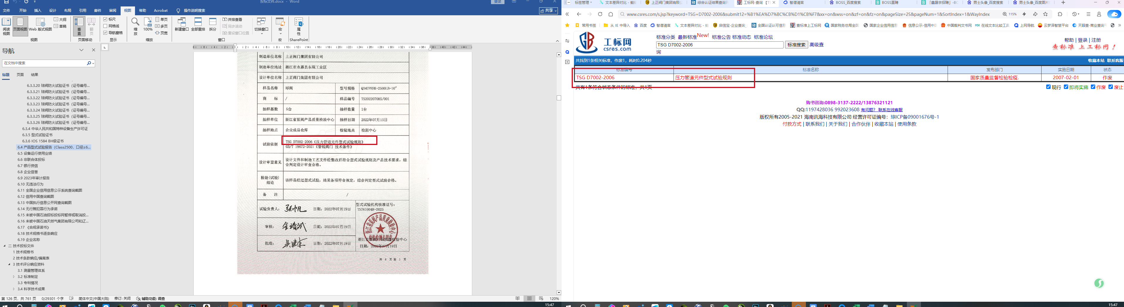Collapse 二 技术投标文件 heading
1124x307 pixels.
(x=5, y=246)
